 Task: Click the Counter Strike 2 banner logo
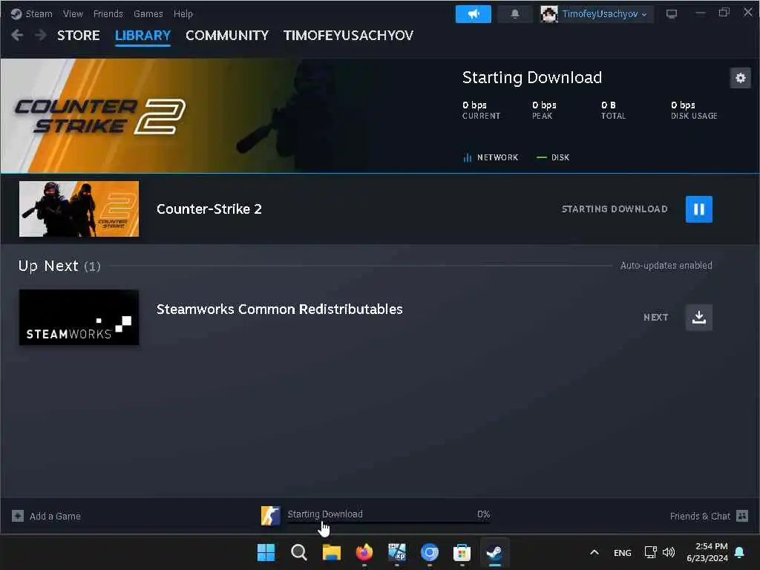(100, 117)
